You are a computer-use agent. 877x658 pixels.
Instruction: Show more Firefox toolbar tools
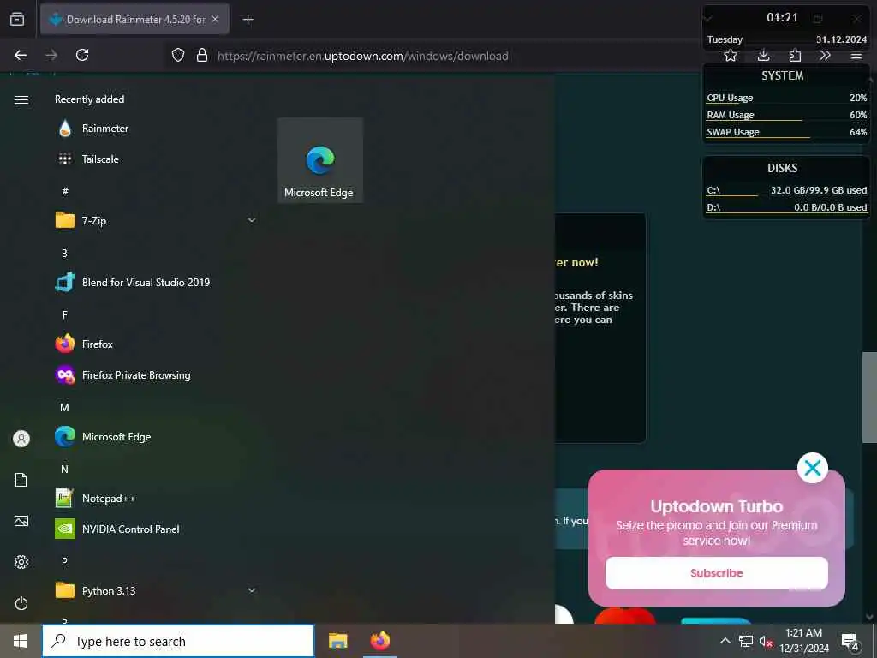point(825,56)
